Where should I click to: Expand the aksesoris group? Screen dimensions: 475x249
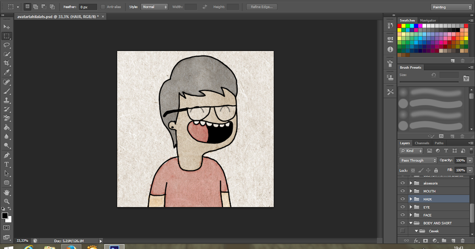(x=411, y=183)
